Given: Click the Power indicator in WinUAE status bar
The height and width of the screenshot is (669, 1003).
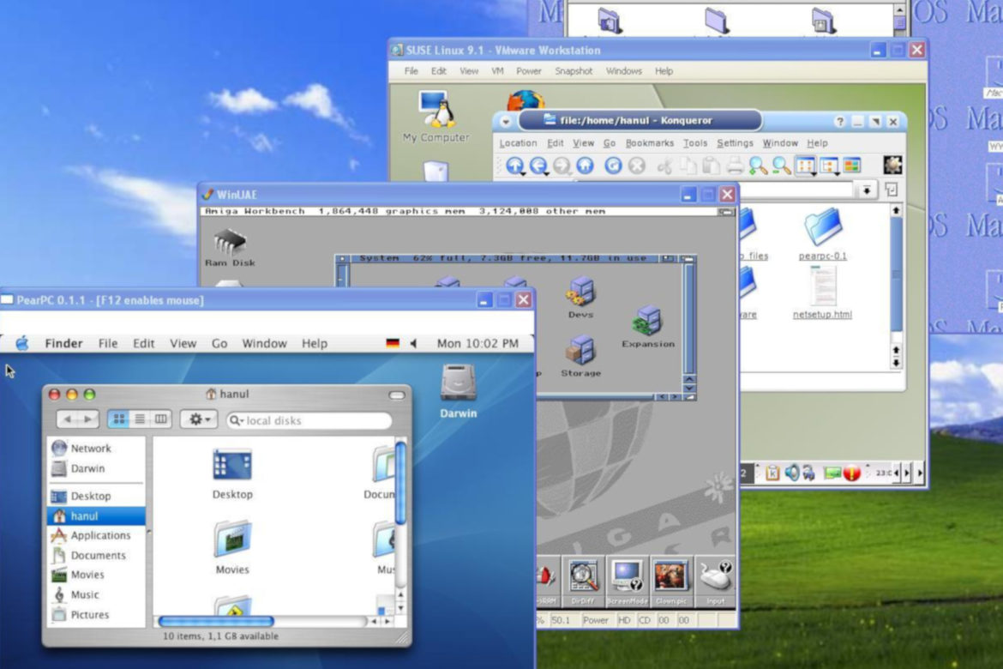Looking at the screenshot, I should [595, 620].
